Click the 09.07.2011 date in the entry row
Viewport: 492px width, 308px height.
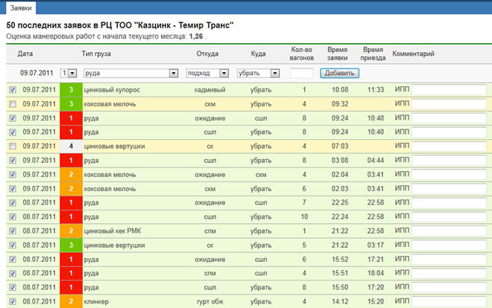tap(37, 73)
